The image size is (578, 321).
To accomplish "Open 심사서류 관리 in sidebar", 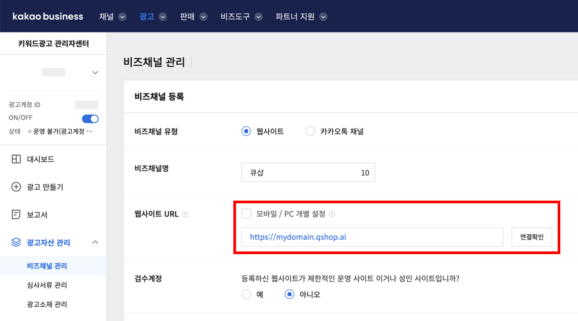I will pyautogui.click(x=47, y=285).
